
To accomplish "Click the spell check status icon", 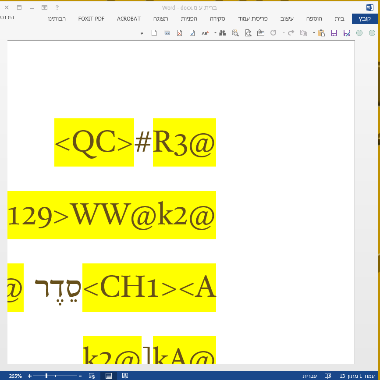I will pyautogui.click(x=327, y=376).
